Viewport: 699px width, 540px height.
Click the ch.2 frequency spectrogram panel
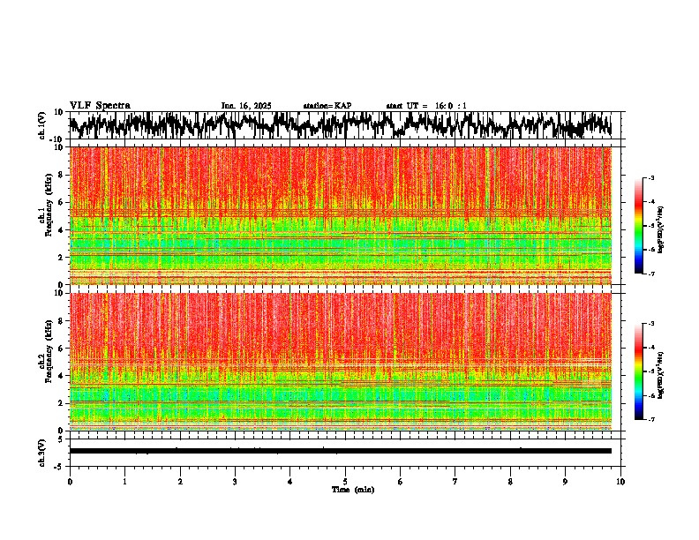click(341, 362)
